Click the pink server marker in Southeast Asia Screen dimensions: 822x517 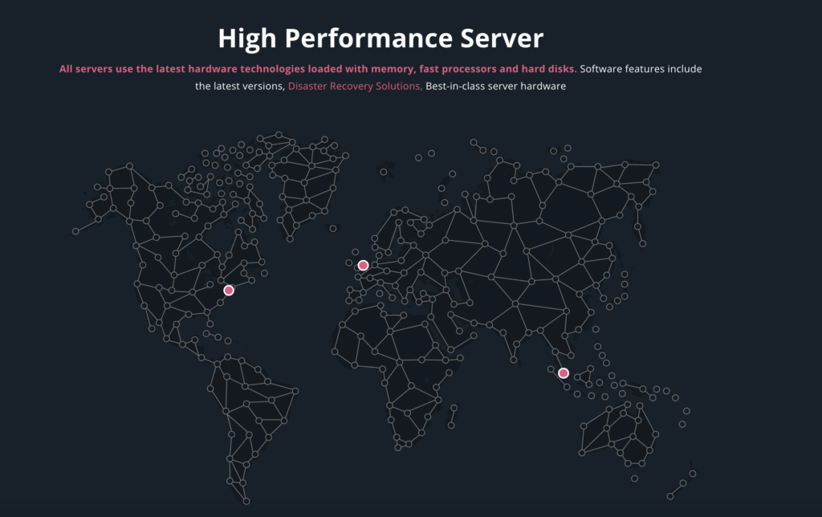coord(563,372)
